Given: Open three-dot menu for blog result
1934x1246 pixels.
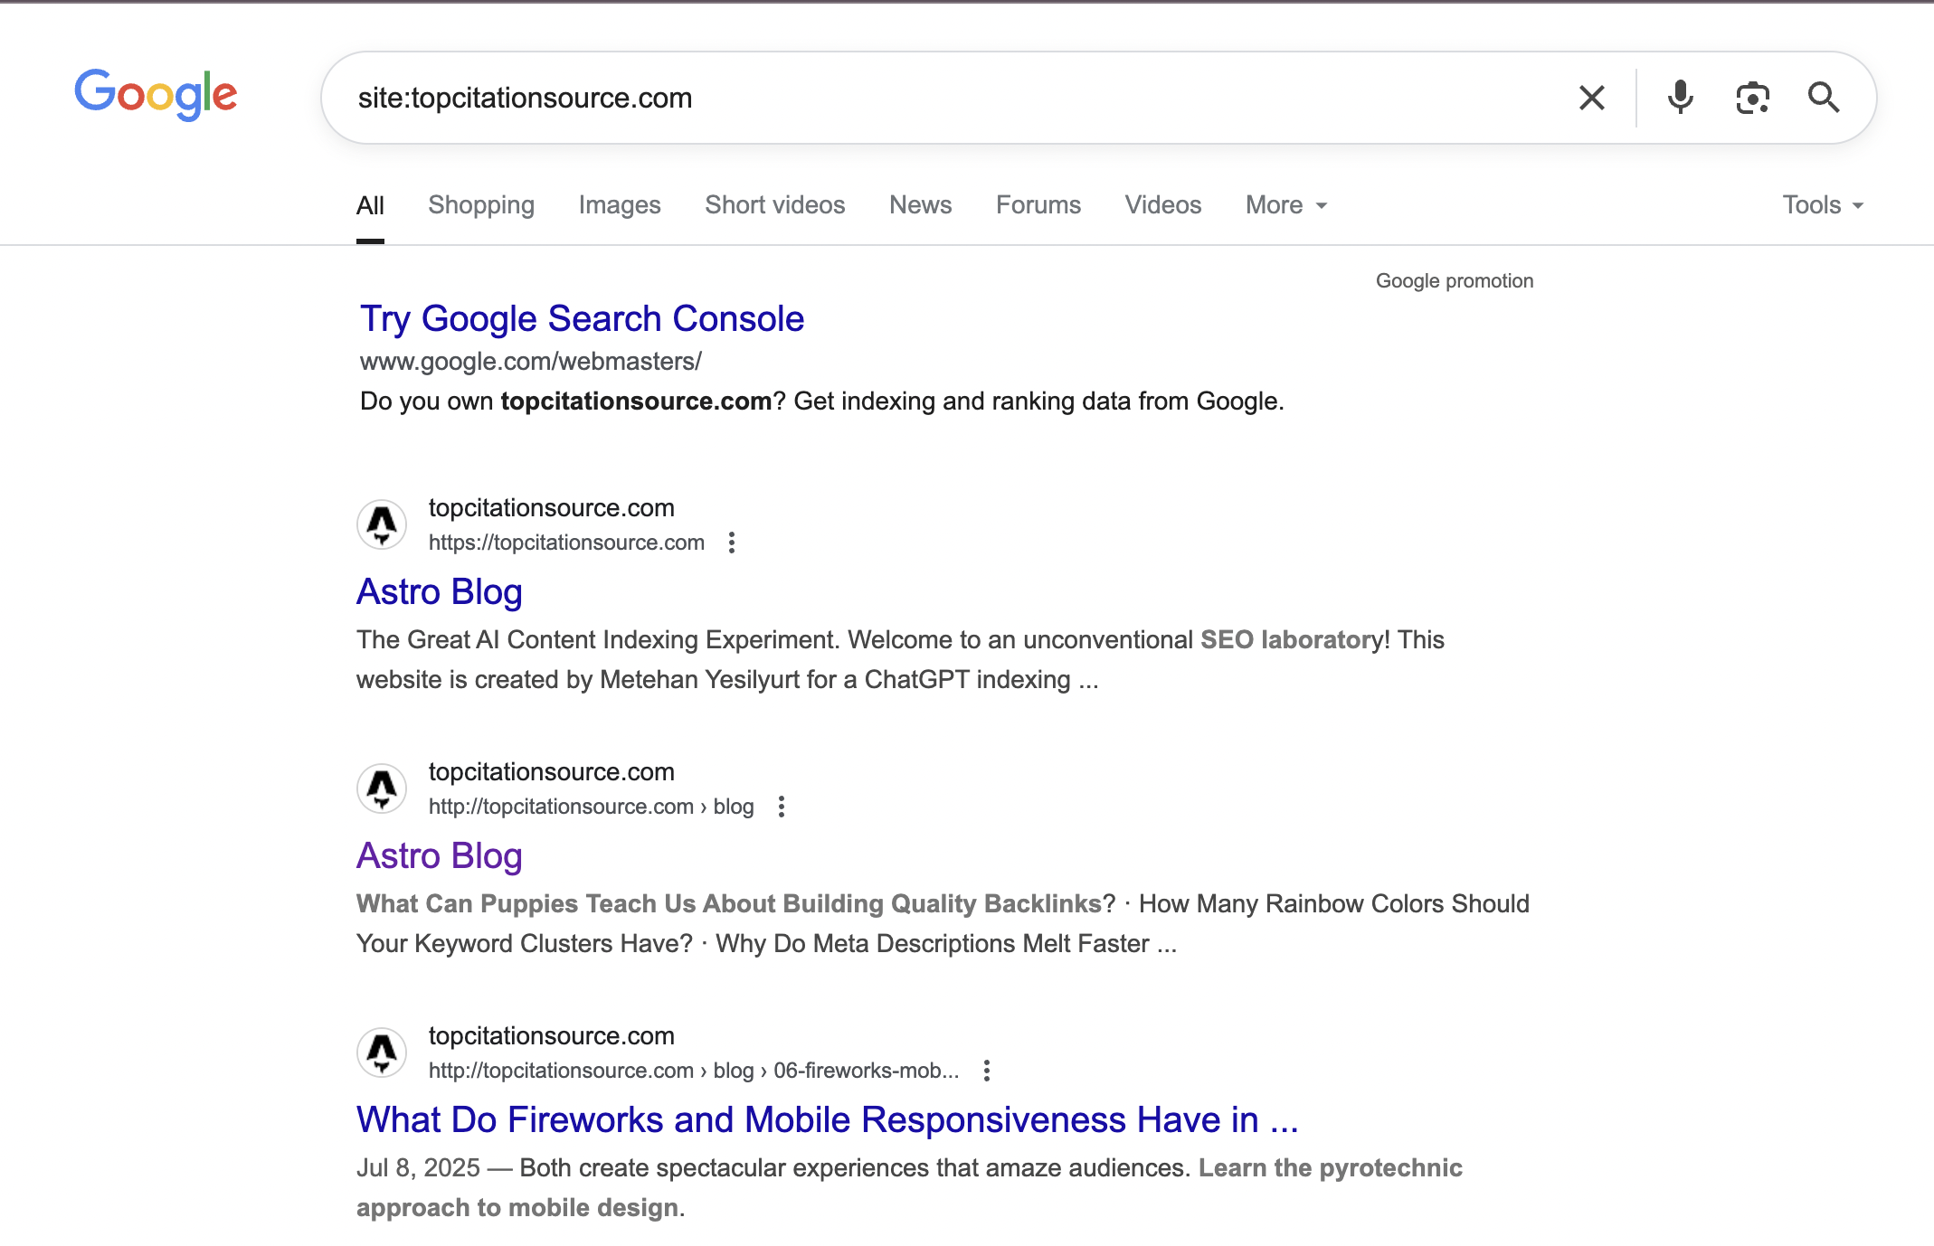Looking at the screenshot, I should [x=782, y=807].
